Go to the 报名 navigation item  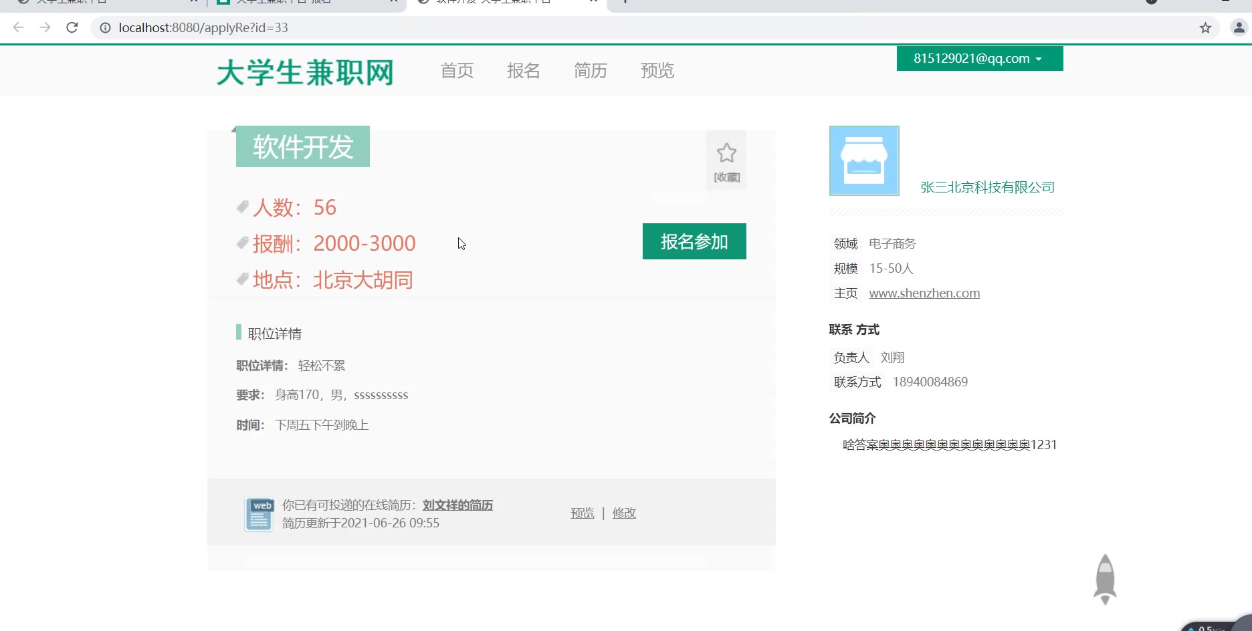(x=523, y=71)
